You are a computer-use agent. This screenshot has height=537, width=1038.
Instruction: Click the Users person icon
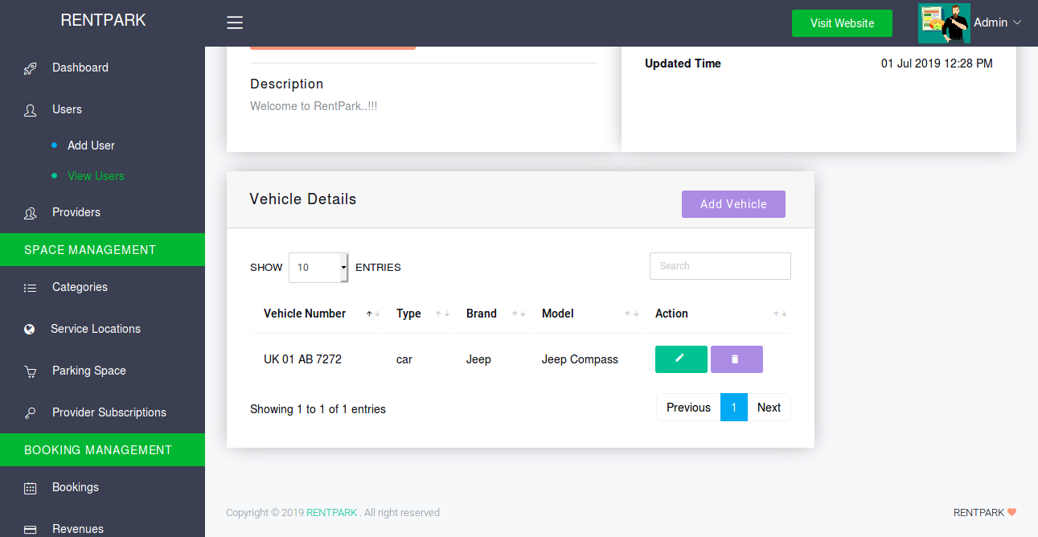pyautogui.click(x=31, y=110)
